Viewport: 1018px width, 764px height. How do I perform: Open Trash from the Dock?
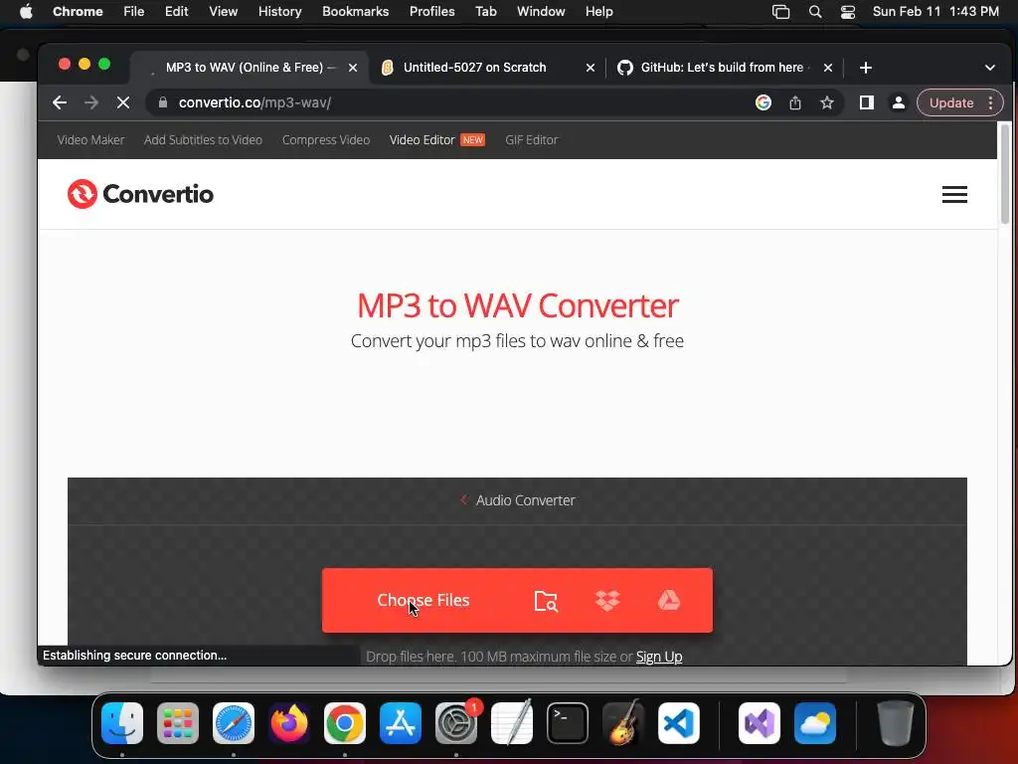pos(896,723)
